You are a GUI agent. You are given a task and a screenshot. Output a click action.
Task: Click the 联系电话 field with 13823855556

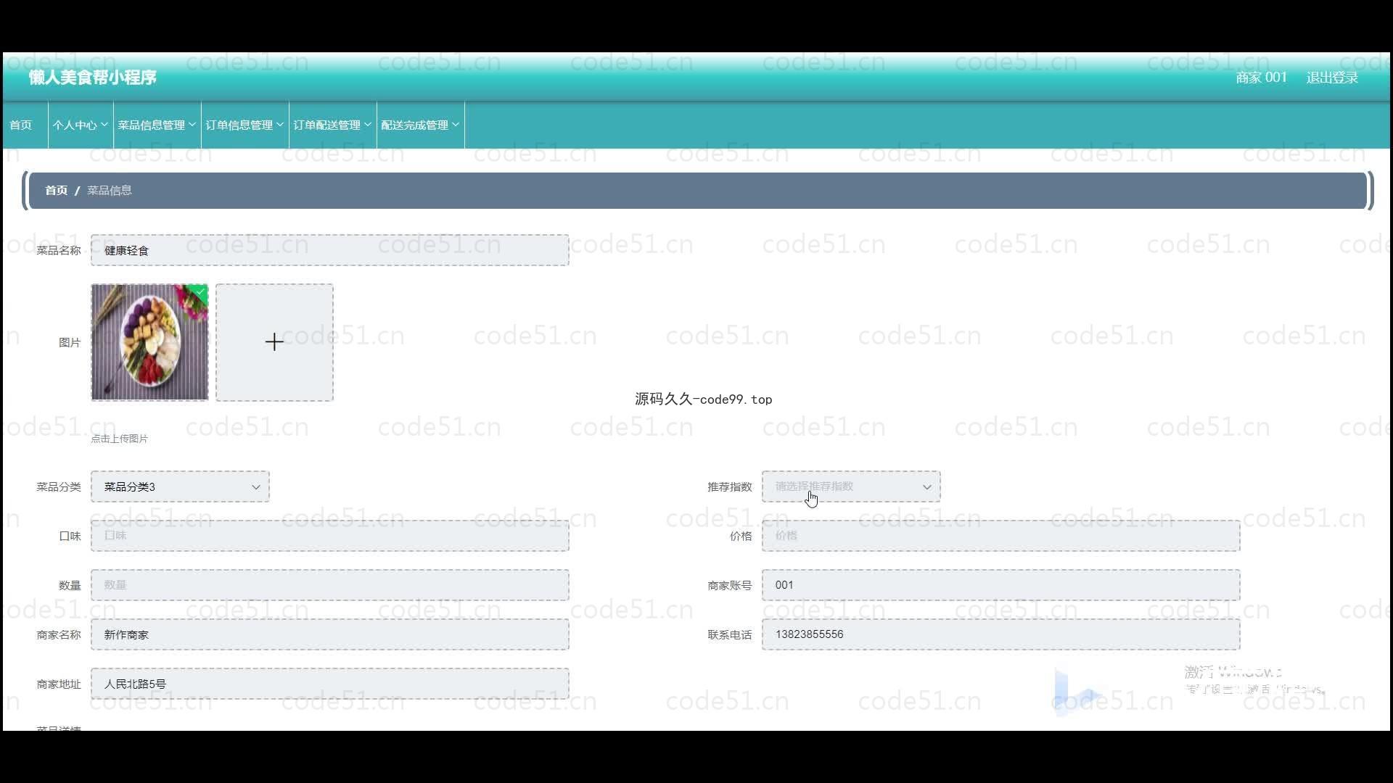[x=1001, y=634]
